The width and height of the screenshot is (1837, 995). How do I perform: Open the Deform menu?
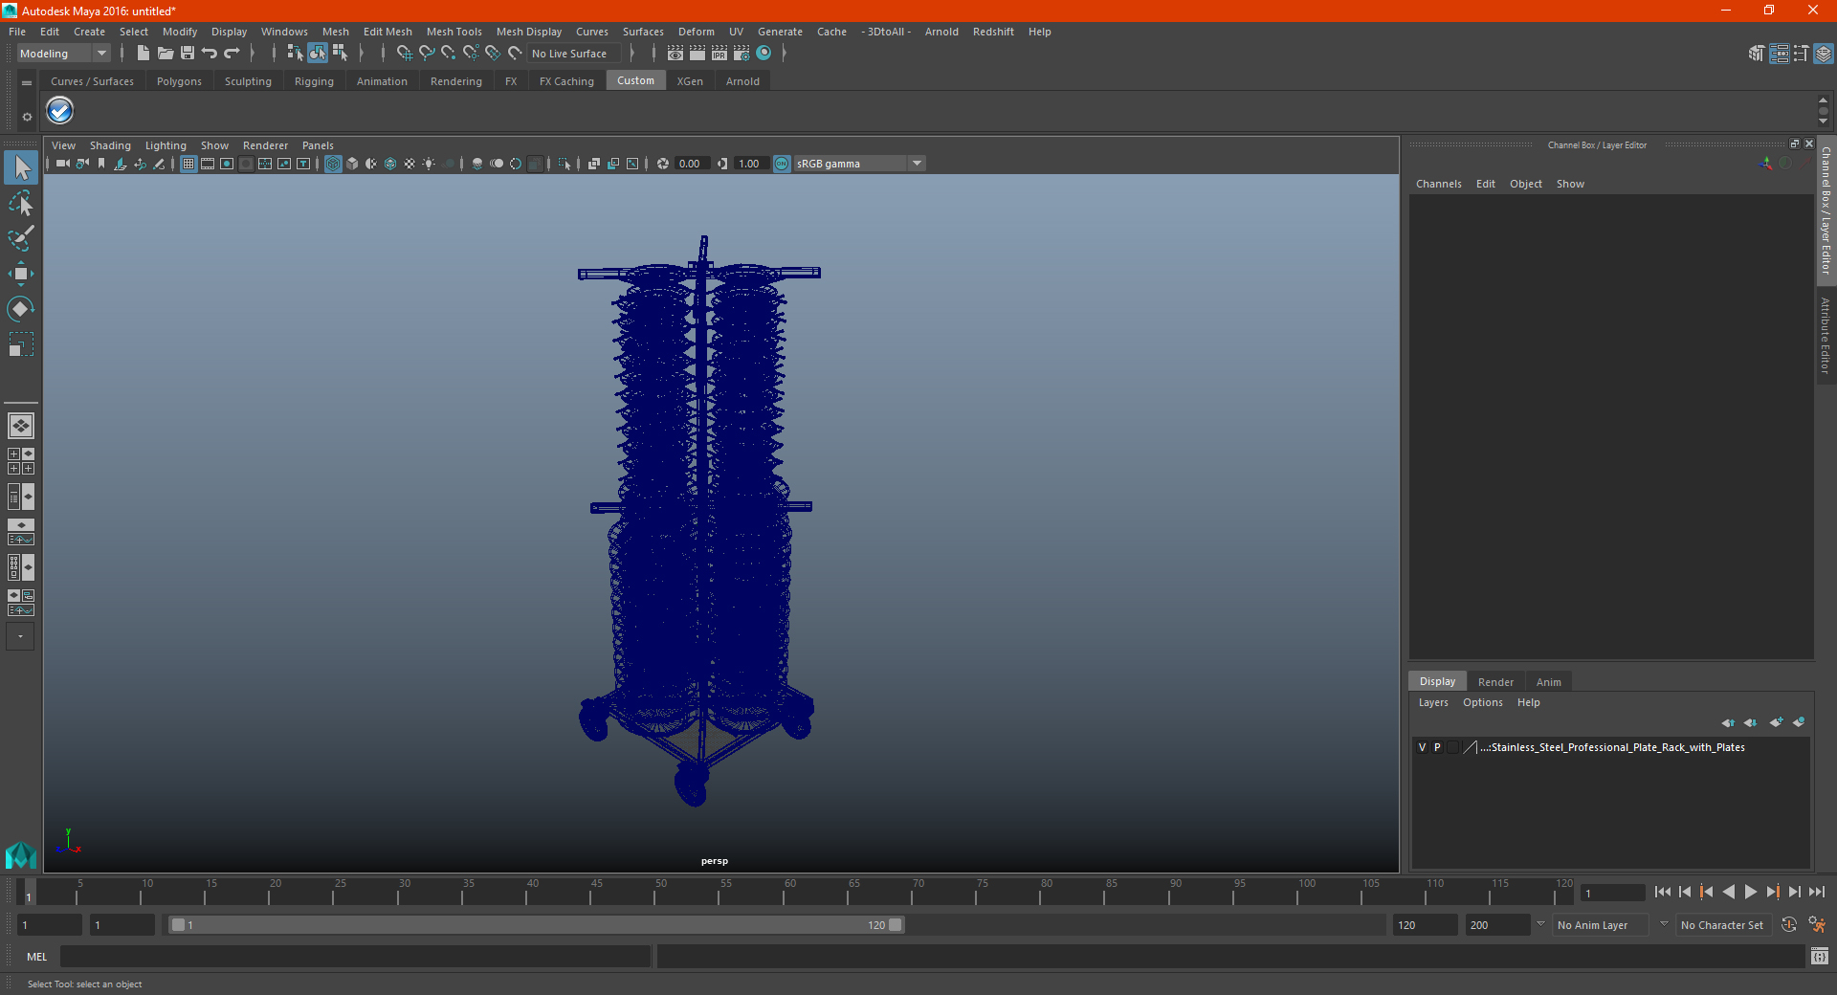click(696, 32)
